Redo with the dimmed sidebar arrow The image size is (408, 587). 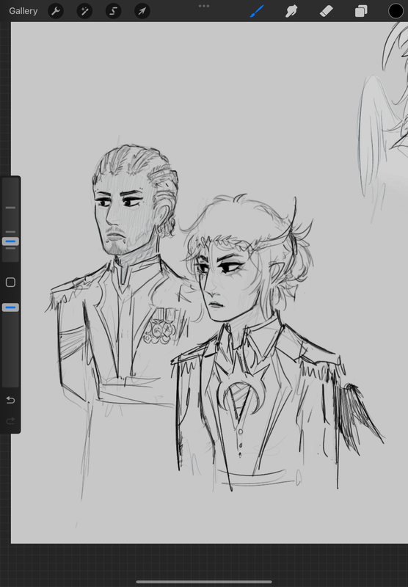[x=10, y=420]
